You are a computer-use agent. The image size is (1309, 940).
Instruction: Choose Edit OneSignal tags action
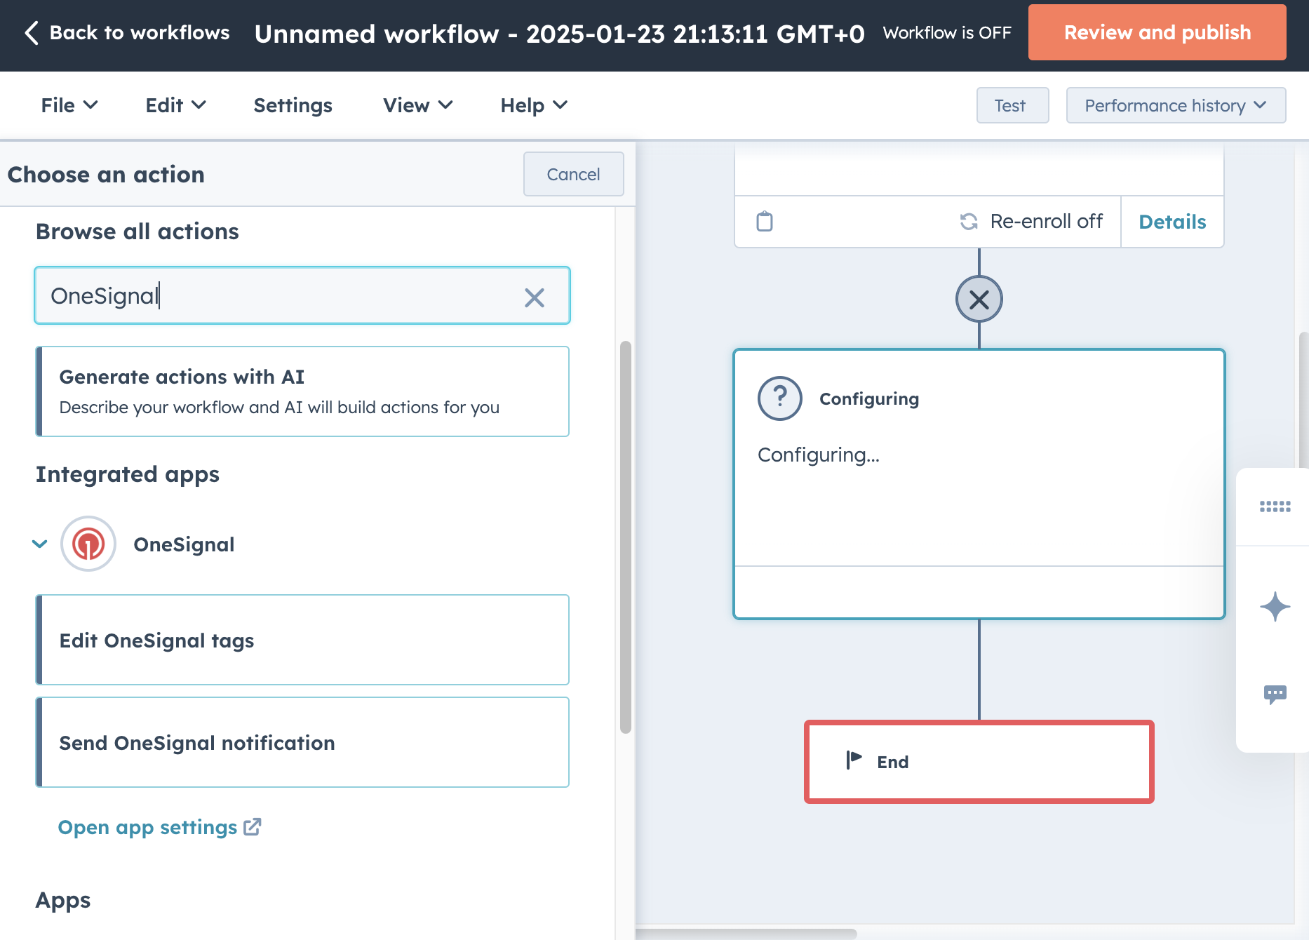pyautogui.click(x=302, y=640)
